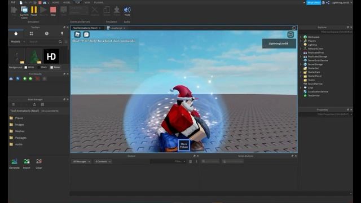Switch to the LocalScript document tab
The image size is (361, 203).
[x=116, y=28]
